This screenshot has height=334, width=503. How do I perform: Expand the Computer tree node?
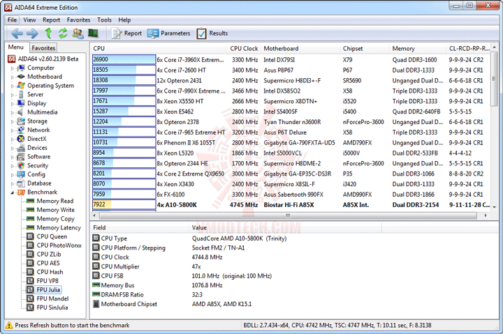coord(12,68)
